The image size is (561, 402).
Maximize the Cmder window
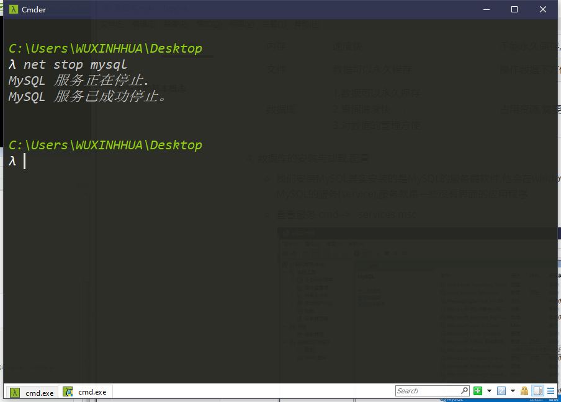(x=514, y=10)
